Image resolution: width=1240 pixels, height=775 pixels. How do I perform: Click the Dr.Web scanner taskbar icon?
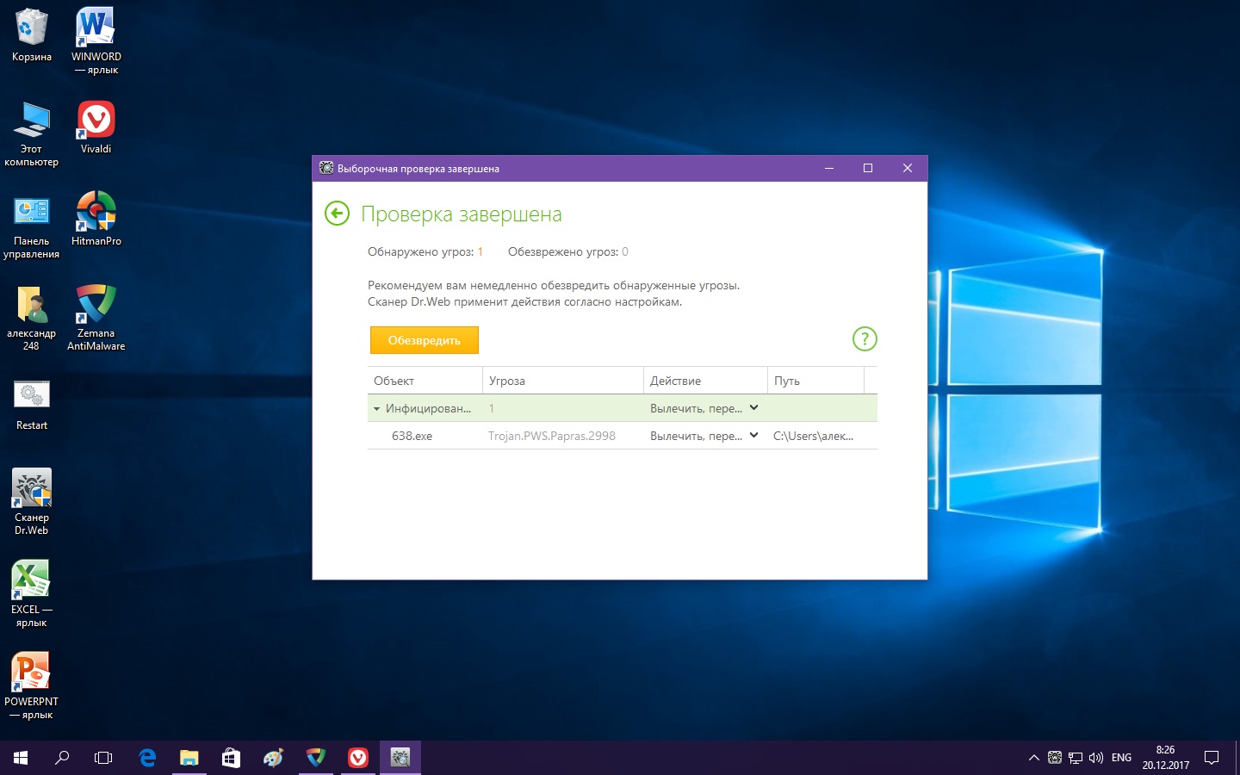click(400, 758)
